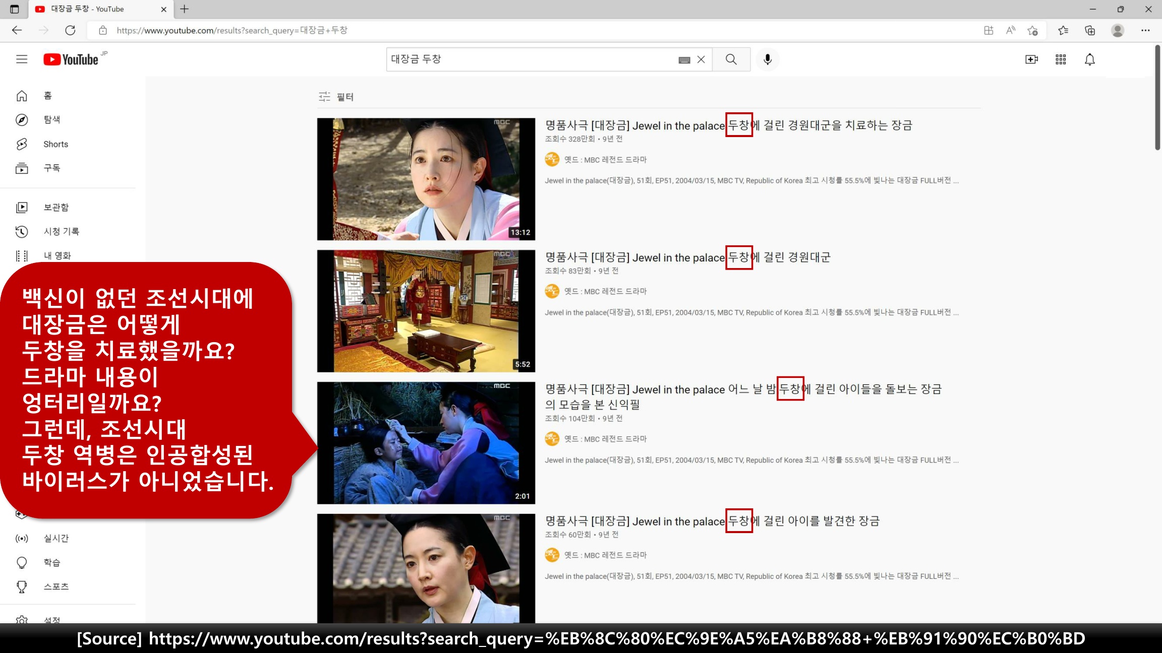Open the YouTube hamburger guide menu

(22, 59)
